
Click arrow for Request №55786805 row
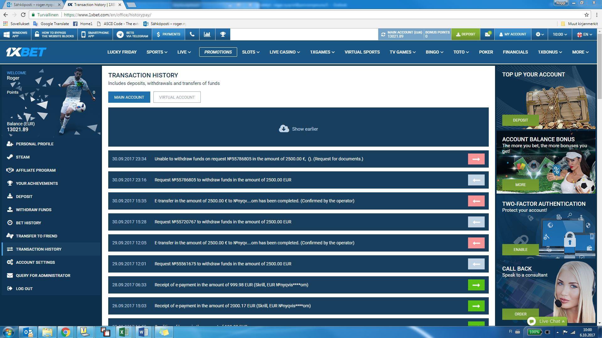(476, 180)
